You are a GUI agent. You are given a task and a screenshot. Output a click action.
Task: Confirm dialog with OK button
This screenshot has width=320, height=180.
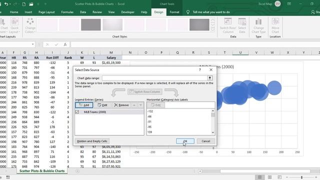185,141
